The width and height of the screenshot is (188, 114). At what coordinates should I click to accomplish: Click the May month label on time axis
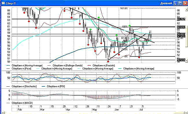[95, 110]
